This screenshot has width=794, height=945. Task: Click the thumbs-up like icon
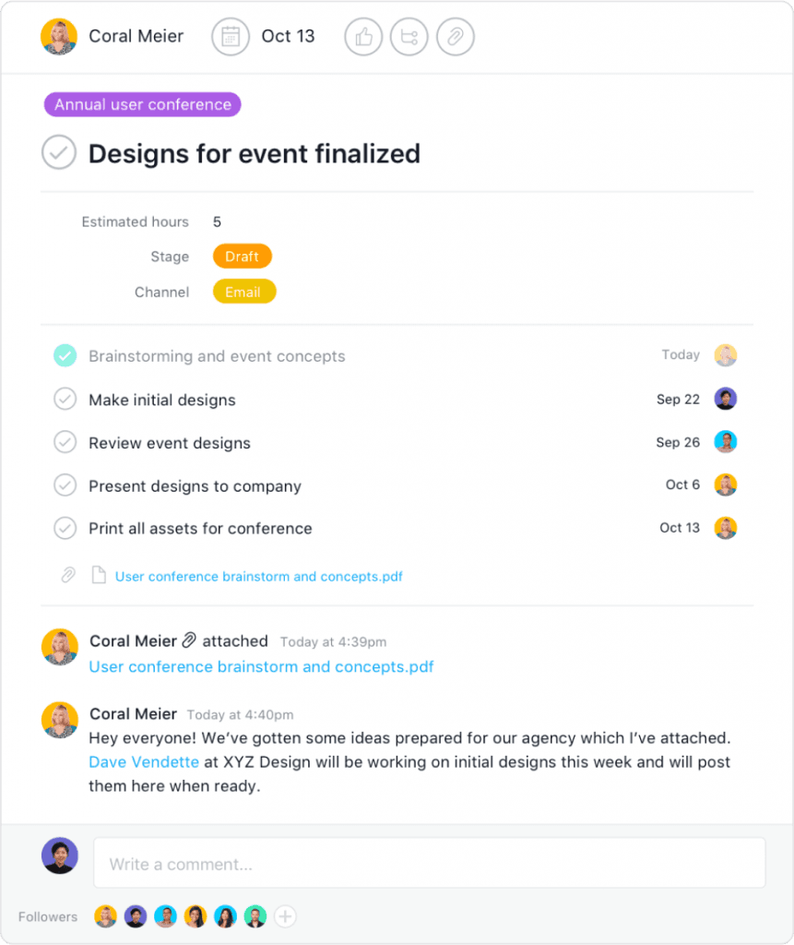[x=363, y=37]
